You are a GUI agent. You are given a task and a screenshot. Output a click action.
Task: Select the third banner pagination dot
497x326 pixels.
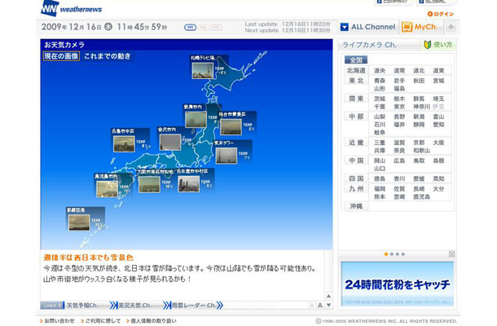click(x=398, y=254)
